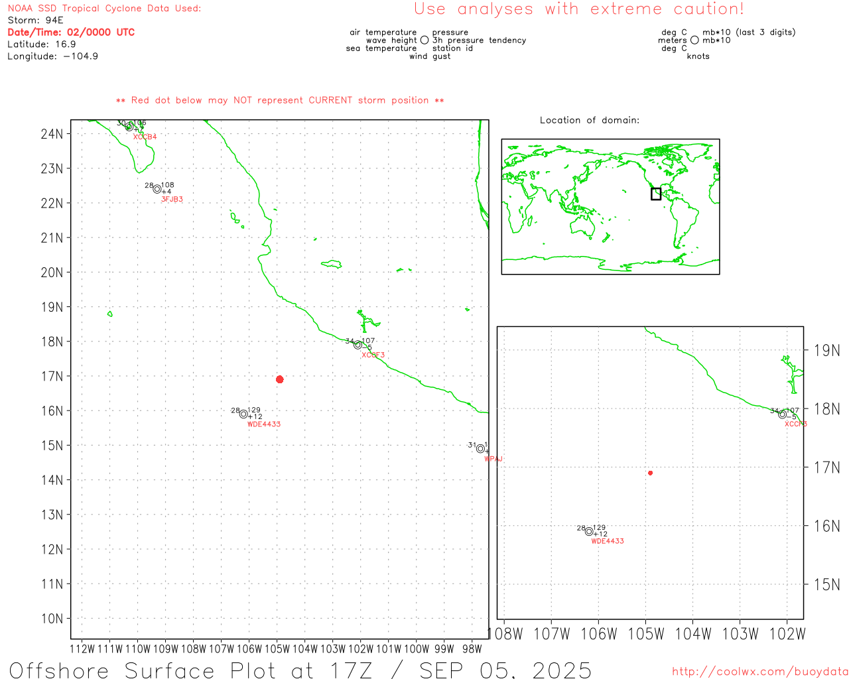849x679 pixels.
Task: Click the 17N latitude label on main map
Action: 52,377
